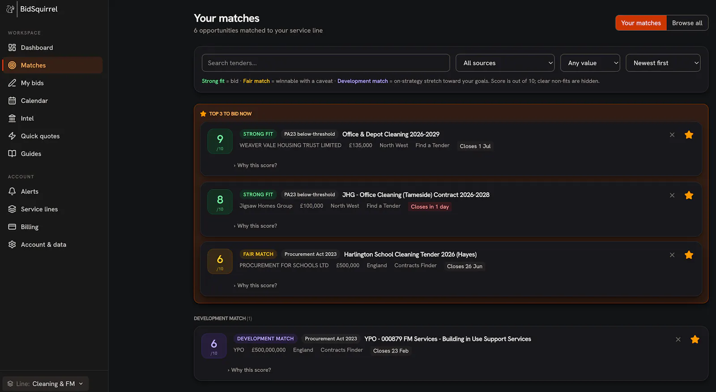Click the Quick quotes lightning icon

click(x=12, y=136)
